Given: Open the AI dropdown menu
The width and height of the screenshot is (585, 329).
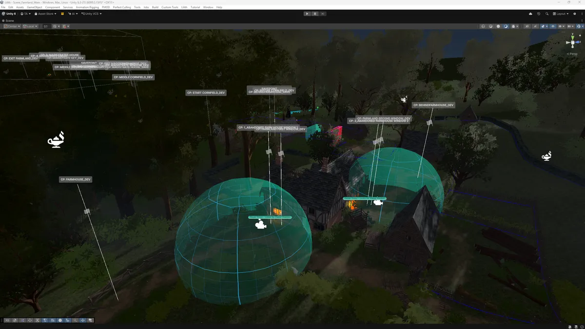Looking at the screenshot, I should pyautogui.click(x=73, y=14).
